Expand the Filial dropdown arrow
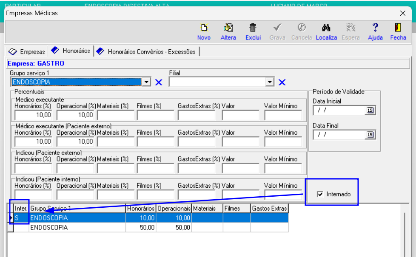This screenshot has width=416, height=257. tap(270, 82)
